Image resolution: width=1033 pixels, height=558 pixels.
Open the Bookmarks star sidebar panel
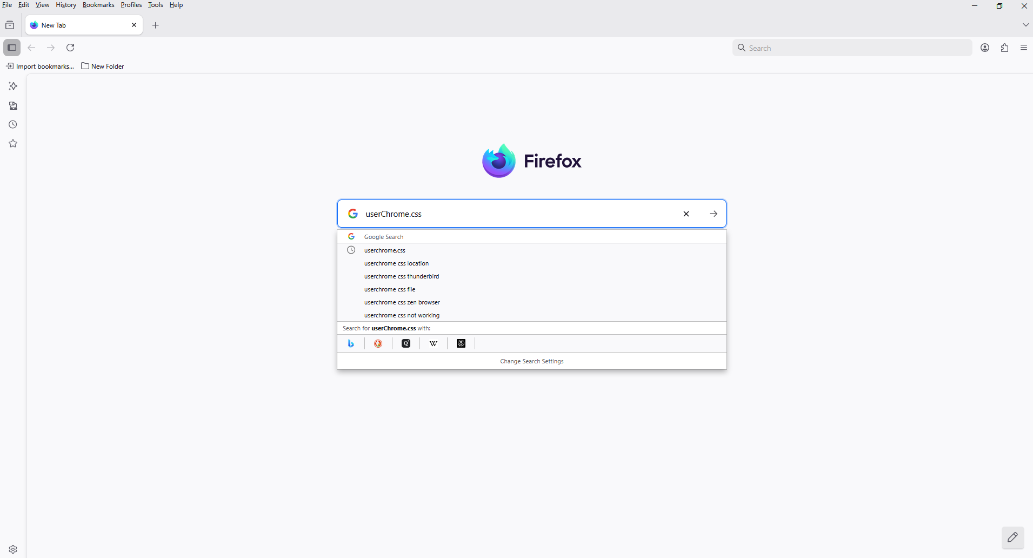[13, 143]
